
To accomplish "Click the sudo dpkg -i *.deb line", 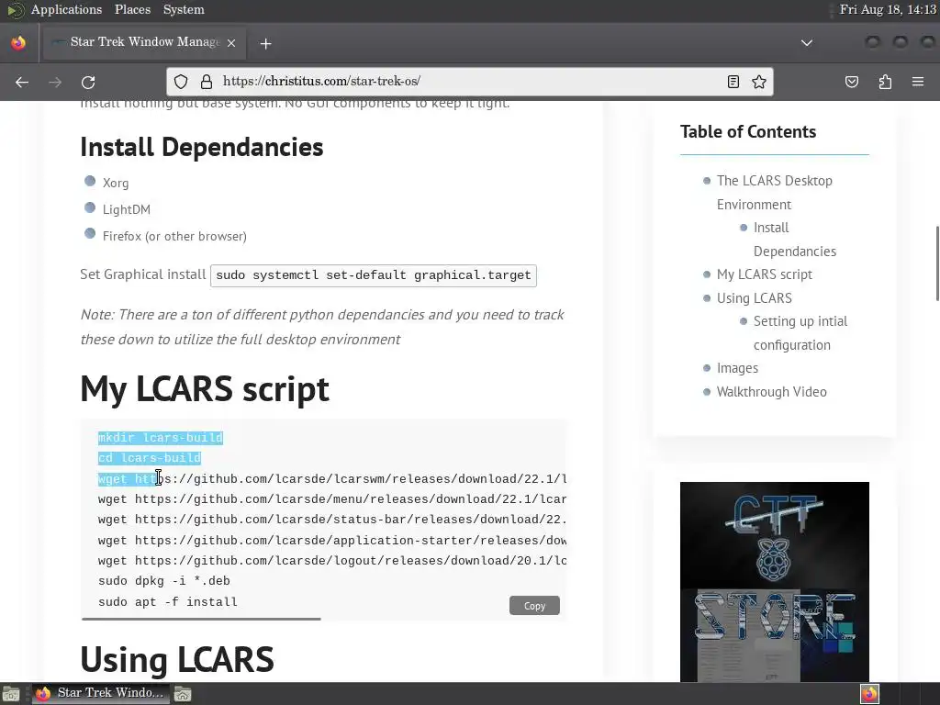I will click(164, 581).
